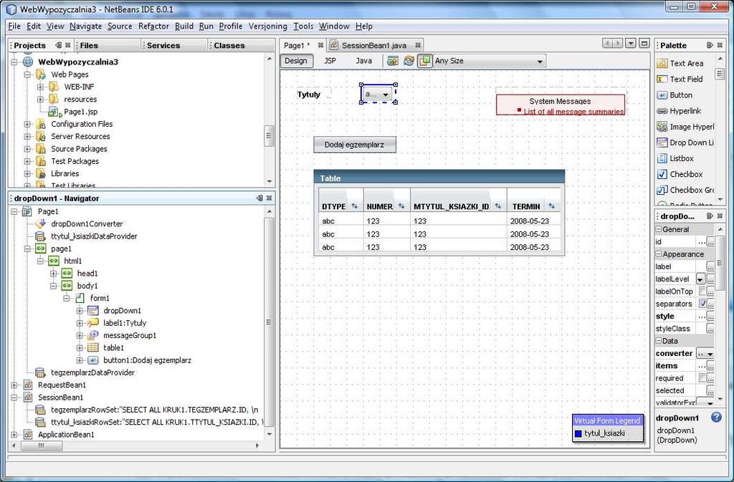Sort table by TERMIN column icon
Viewport: 734px width, 482px height.
551,206
